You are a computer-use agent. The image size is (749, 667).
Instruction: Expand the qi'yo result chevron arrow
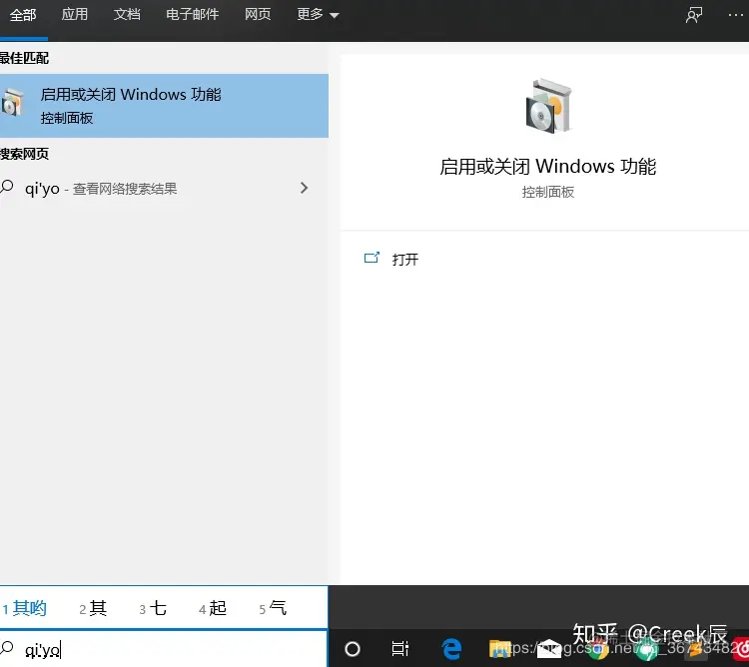[x=304, y=188]
